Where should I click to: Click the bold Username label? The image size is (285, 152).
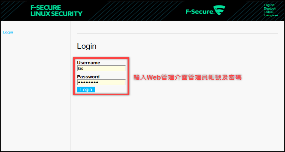(x=88, y=63)
